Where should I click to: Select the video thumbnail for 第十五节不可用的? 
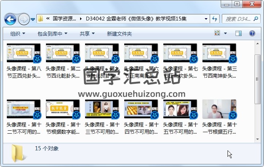[180, 109]
